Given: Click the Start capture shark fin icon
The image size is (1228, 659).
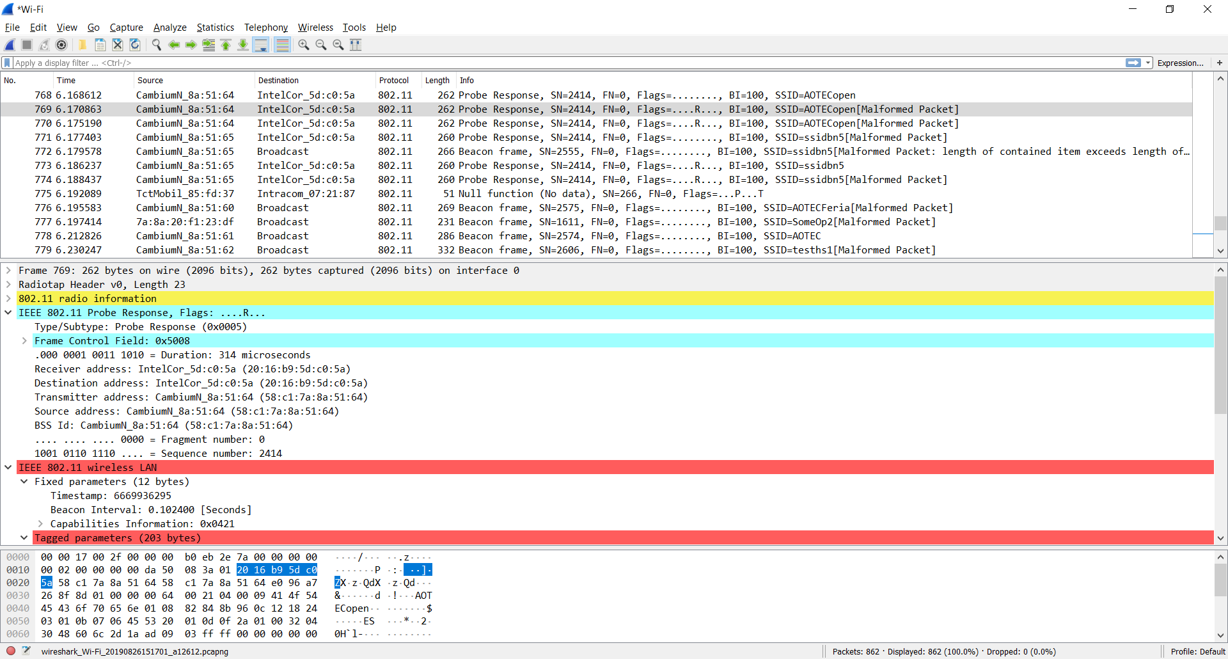Looking at the screenshot, I should click(x=10, y=45).
